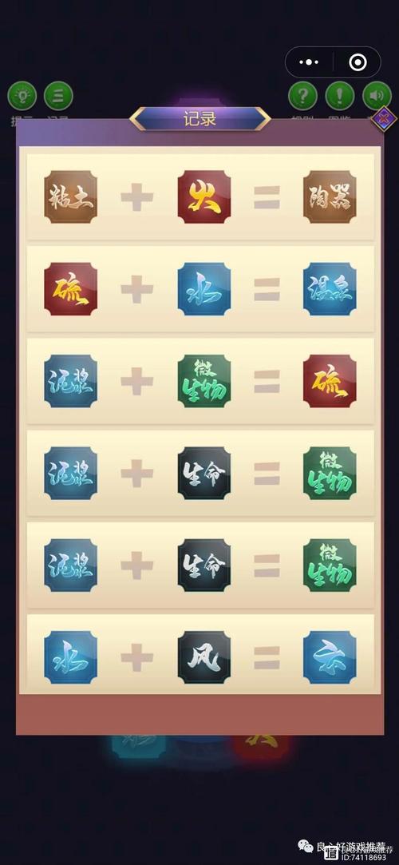Click the 记录 title banner
The image size is (399, 865).
200,118
